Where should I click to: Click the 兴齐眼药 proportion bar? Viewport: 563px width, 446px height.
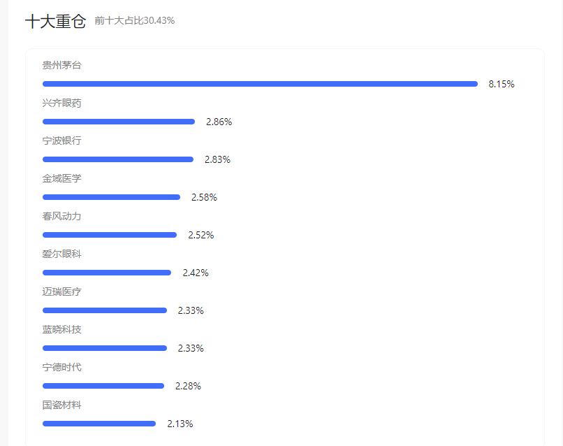119,122
